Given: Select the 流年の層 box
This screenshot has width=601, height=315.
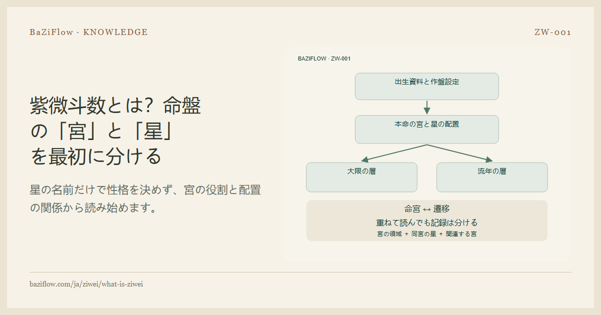Looking at the screenshot, I should click(x=492, y=177).
